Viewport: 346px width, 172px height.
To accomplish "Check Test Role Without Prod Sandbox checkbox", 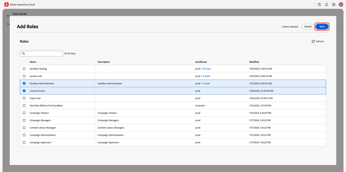I will tap(24, 106).
